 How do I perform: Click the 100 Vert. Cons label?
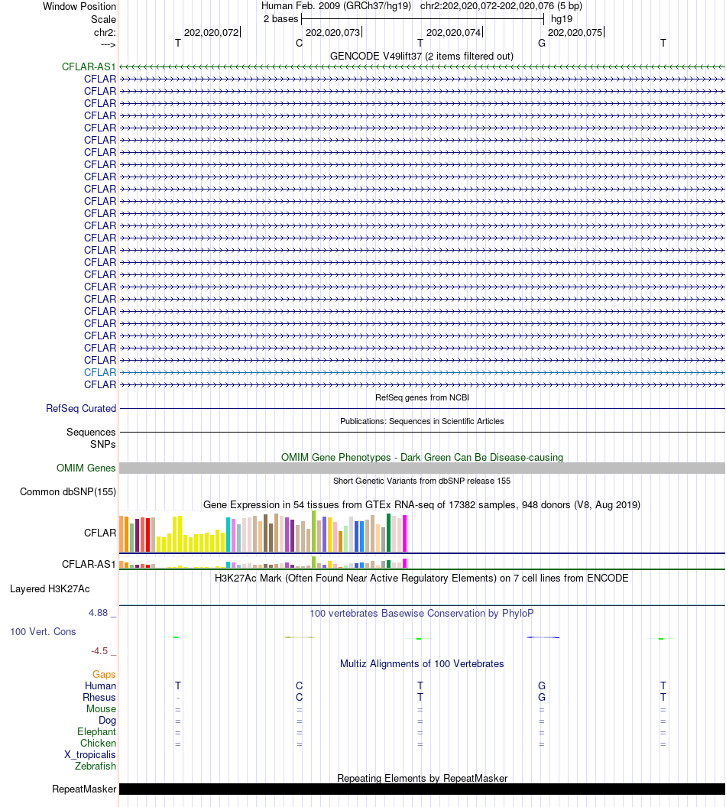44,631
